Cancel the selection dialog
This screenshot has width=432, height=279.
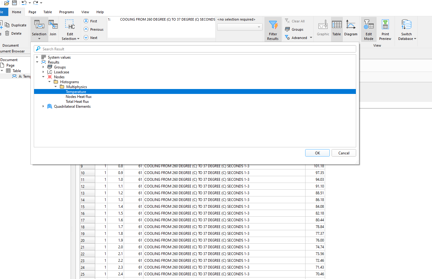tap(344, 153)
